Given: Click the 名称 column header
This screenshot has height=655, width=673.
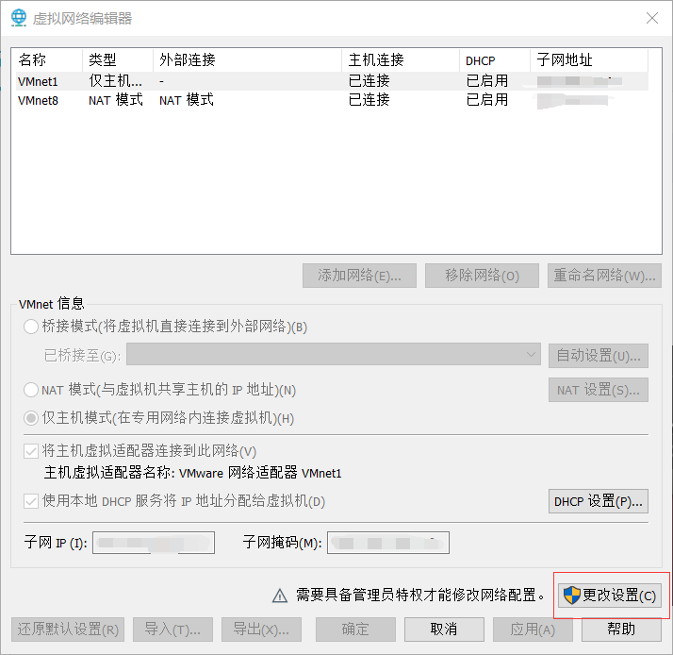Looking at the screenshot, I should pos(48,59).
